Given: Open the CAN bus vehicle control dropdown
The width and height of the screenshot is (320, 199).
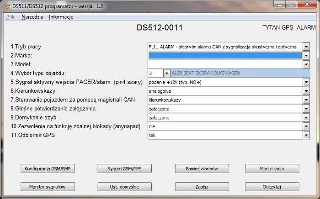Looking at the screenshot, I should point(306,99).
